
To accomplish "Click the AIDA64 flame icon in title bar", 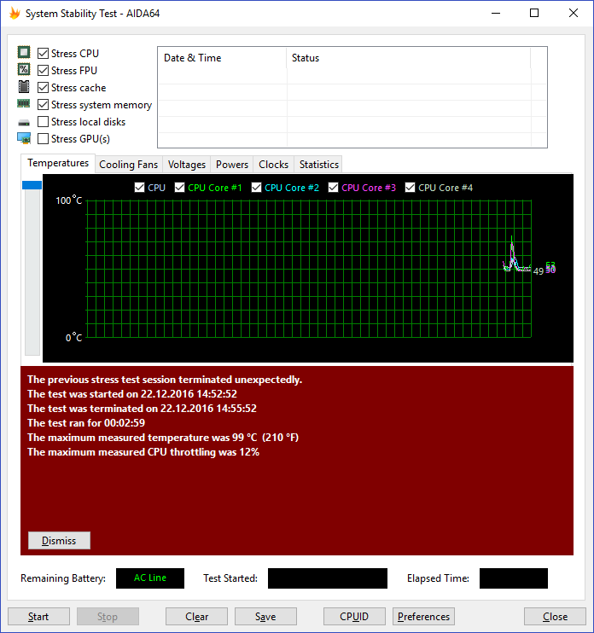I will (15, 14).
